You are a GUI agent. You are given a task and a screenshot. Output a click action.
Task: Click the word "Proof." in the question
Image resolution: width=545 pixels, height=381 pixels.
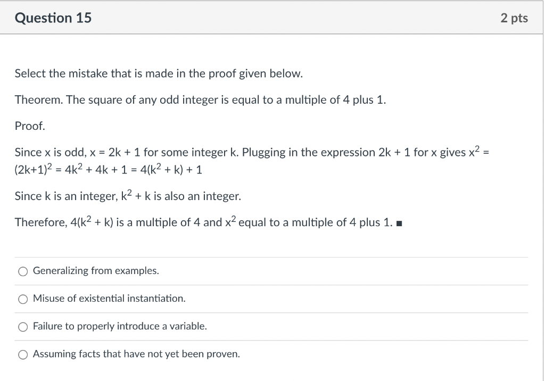click(28, 126)
